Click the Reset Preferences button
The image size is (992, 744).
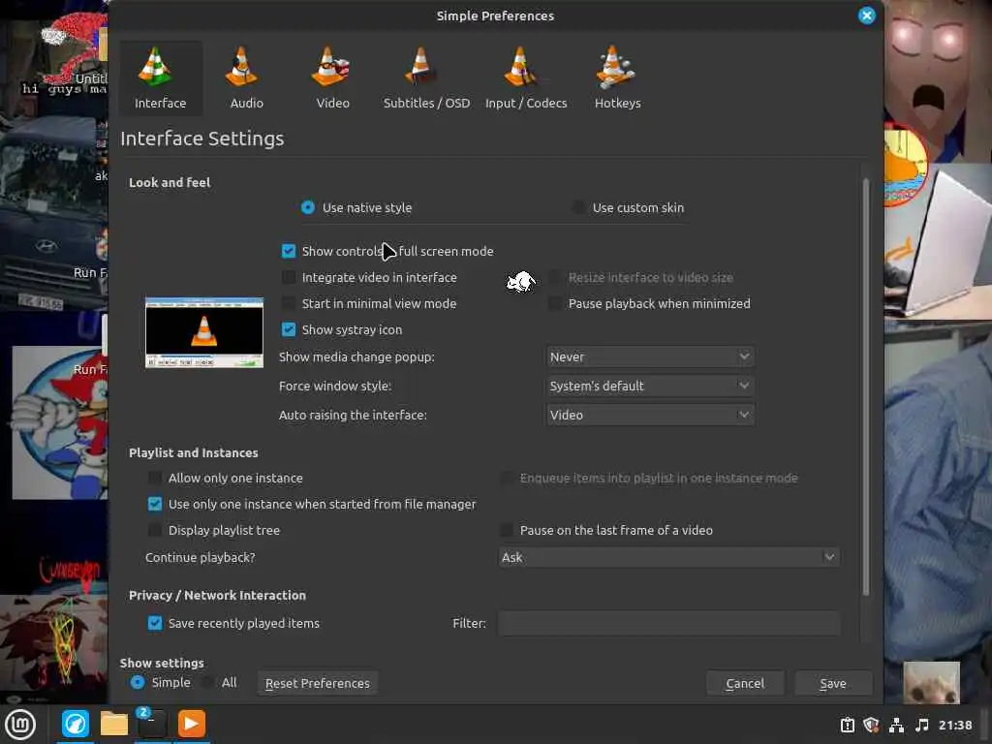pos(318,683)
